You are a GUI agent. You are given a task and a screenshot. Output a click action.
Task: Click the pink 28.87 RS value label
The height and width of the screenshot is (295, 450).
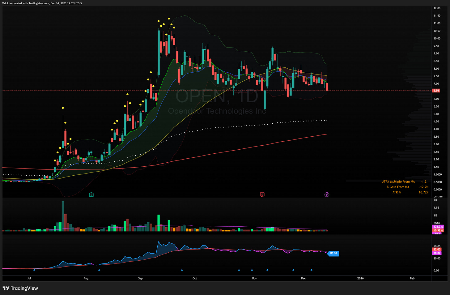tap(437, 253)
